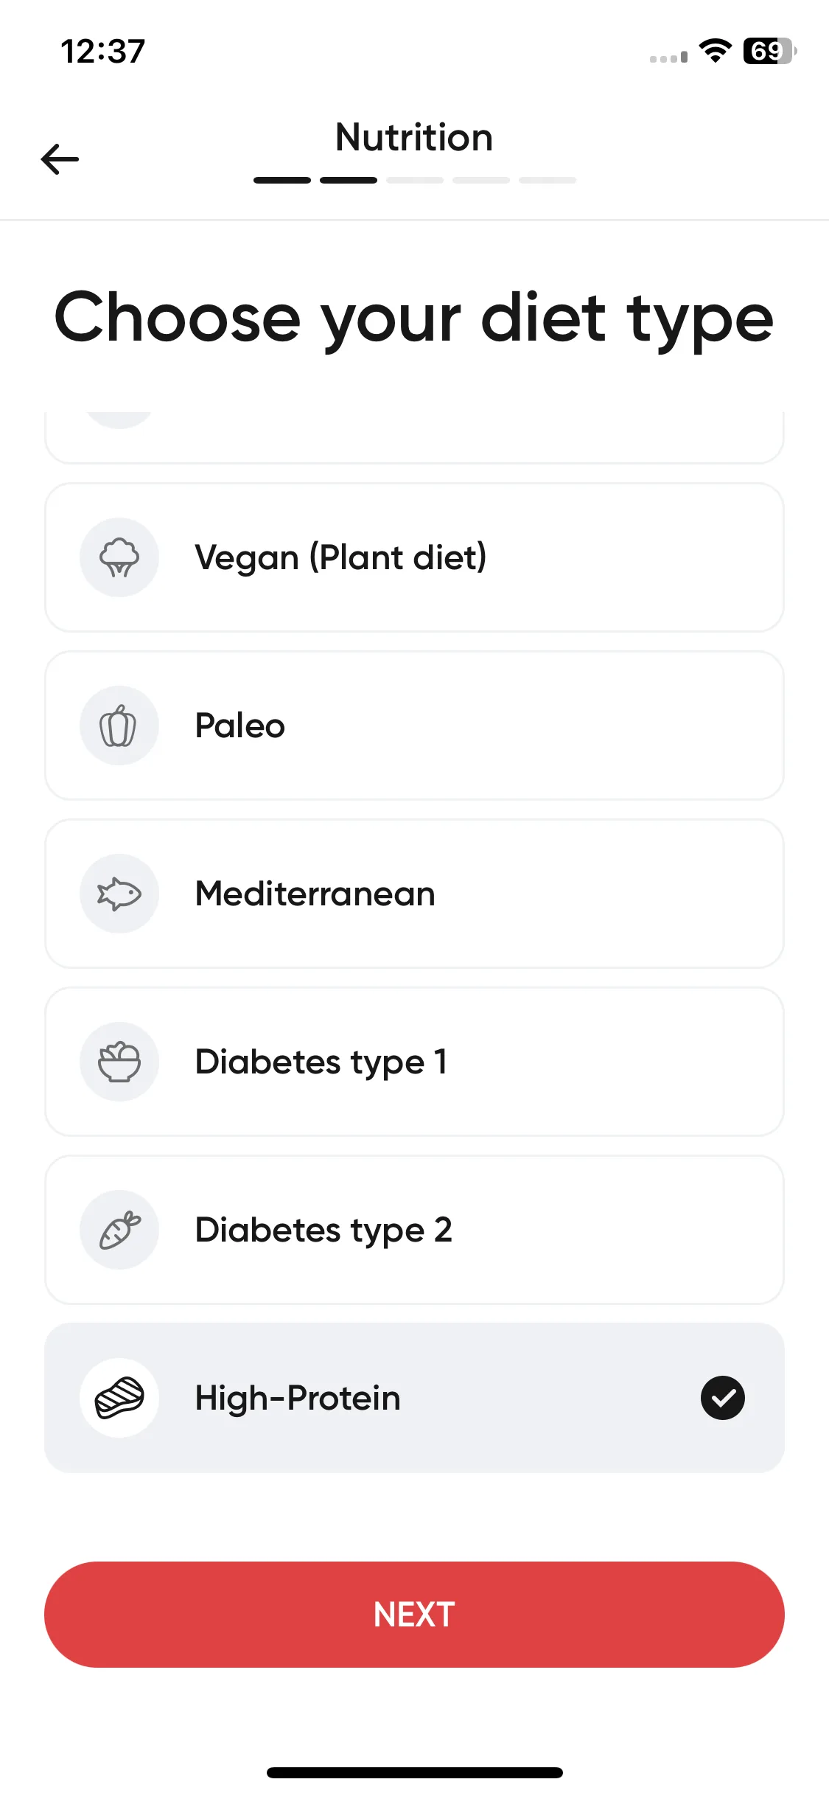Viewport: 829px width, 1796px height.
Task: Select the Vegan (Plant diet) option
Action: tap(414, 557)
